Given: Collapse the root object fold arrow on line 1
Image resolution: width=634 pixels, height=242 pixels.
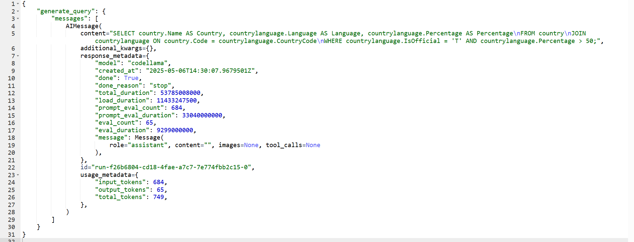Looking at the screenshot, I should point(18,4).
